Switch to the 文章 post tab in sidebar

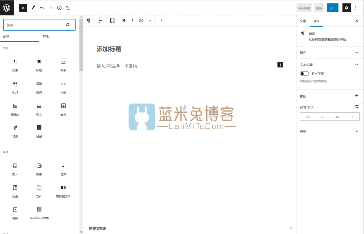[x=303, y=21]
